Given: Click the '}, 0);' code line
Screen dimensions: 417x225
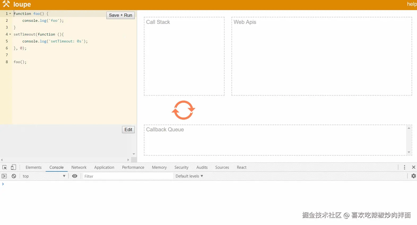Looking at the screenshot, I should (x=20, y=48).
